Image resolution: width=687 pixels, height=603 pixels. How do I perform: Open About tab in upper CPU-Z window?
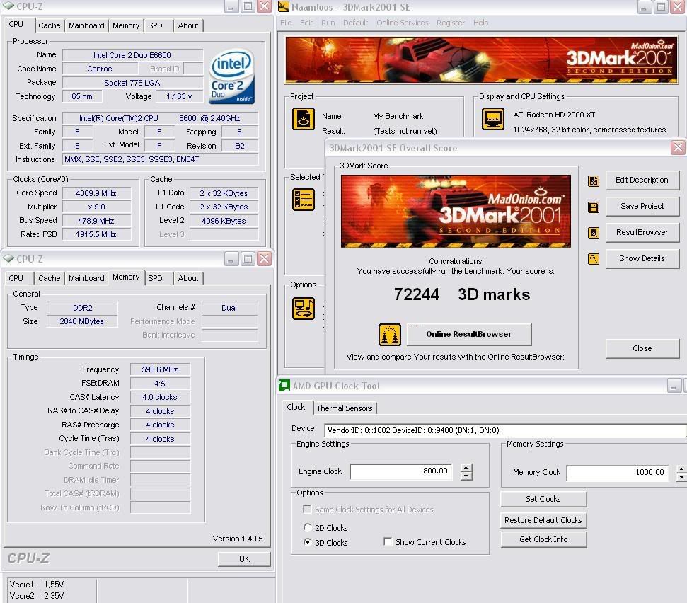188,25
